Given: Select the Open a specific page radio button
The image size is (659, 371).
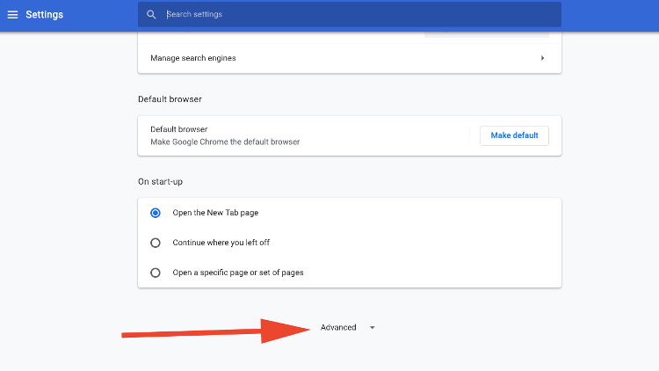Looking at the screenshot, I should coord(156,273).
